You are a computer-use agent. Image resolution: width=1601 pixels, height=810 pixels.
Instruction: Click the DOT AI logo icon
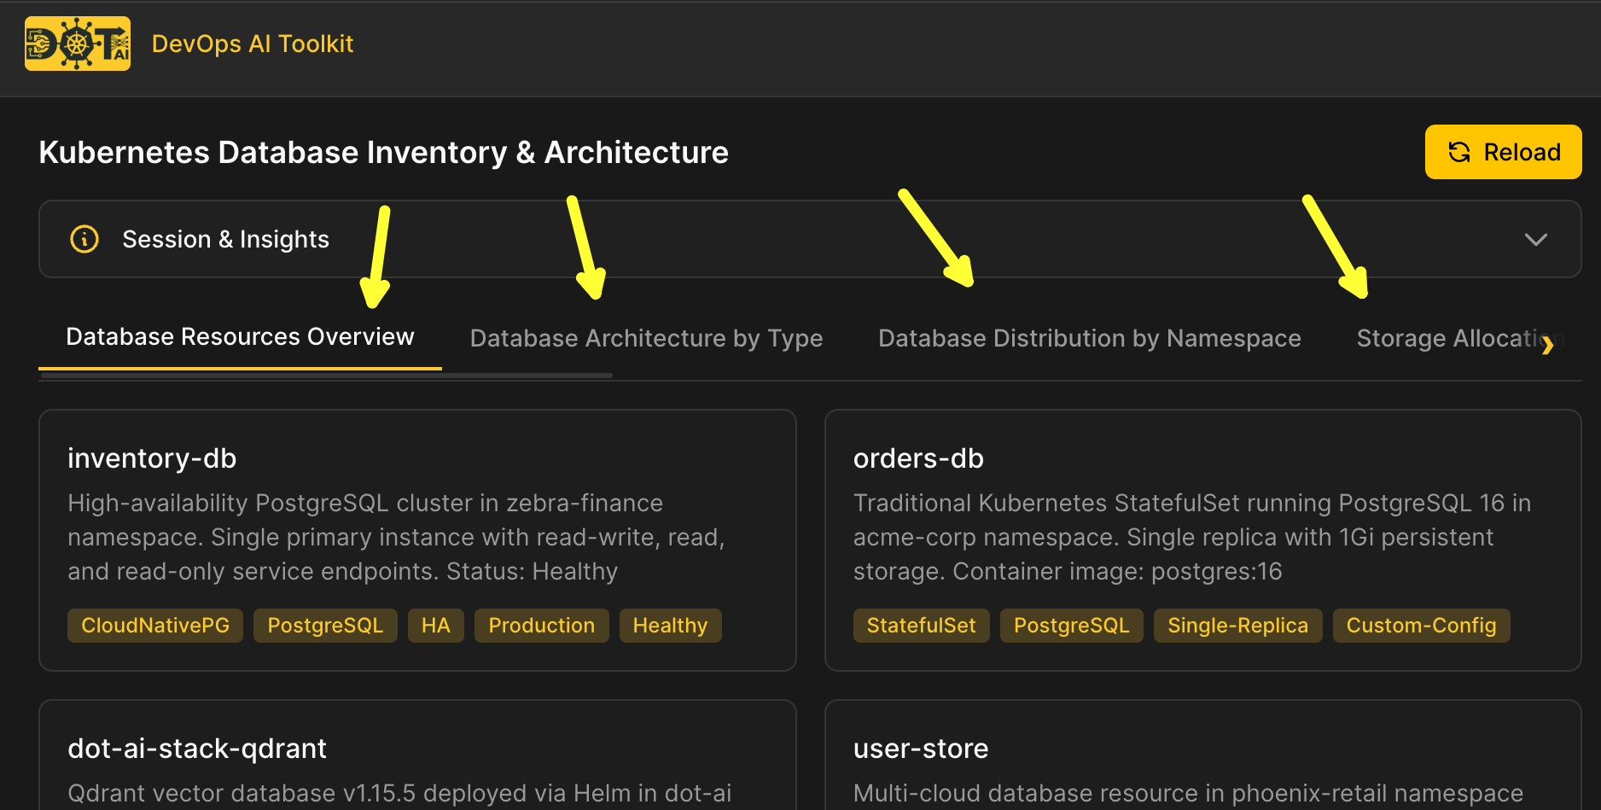click(78, 44)
